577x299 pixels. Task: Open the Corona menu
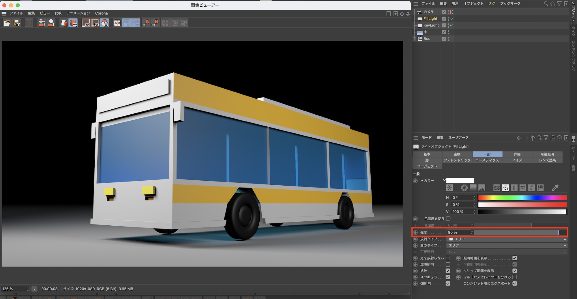tap(101, 13)
